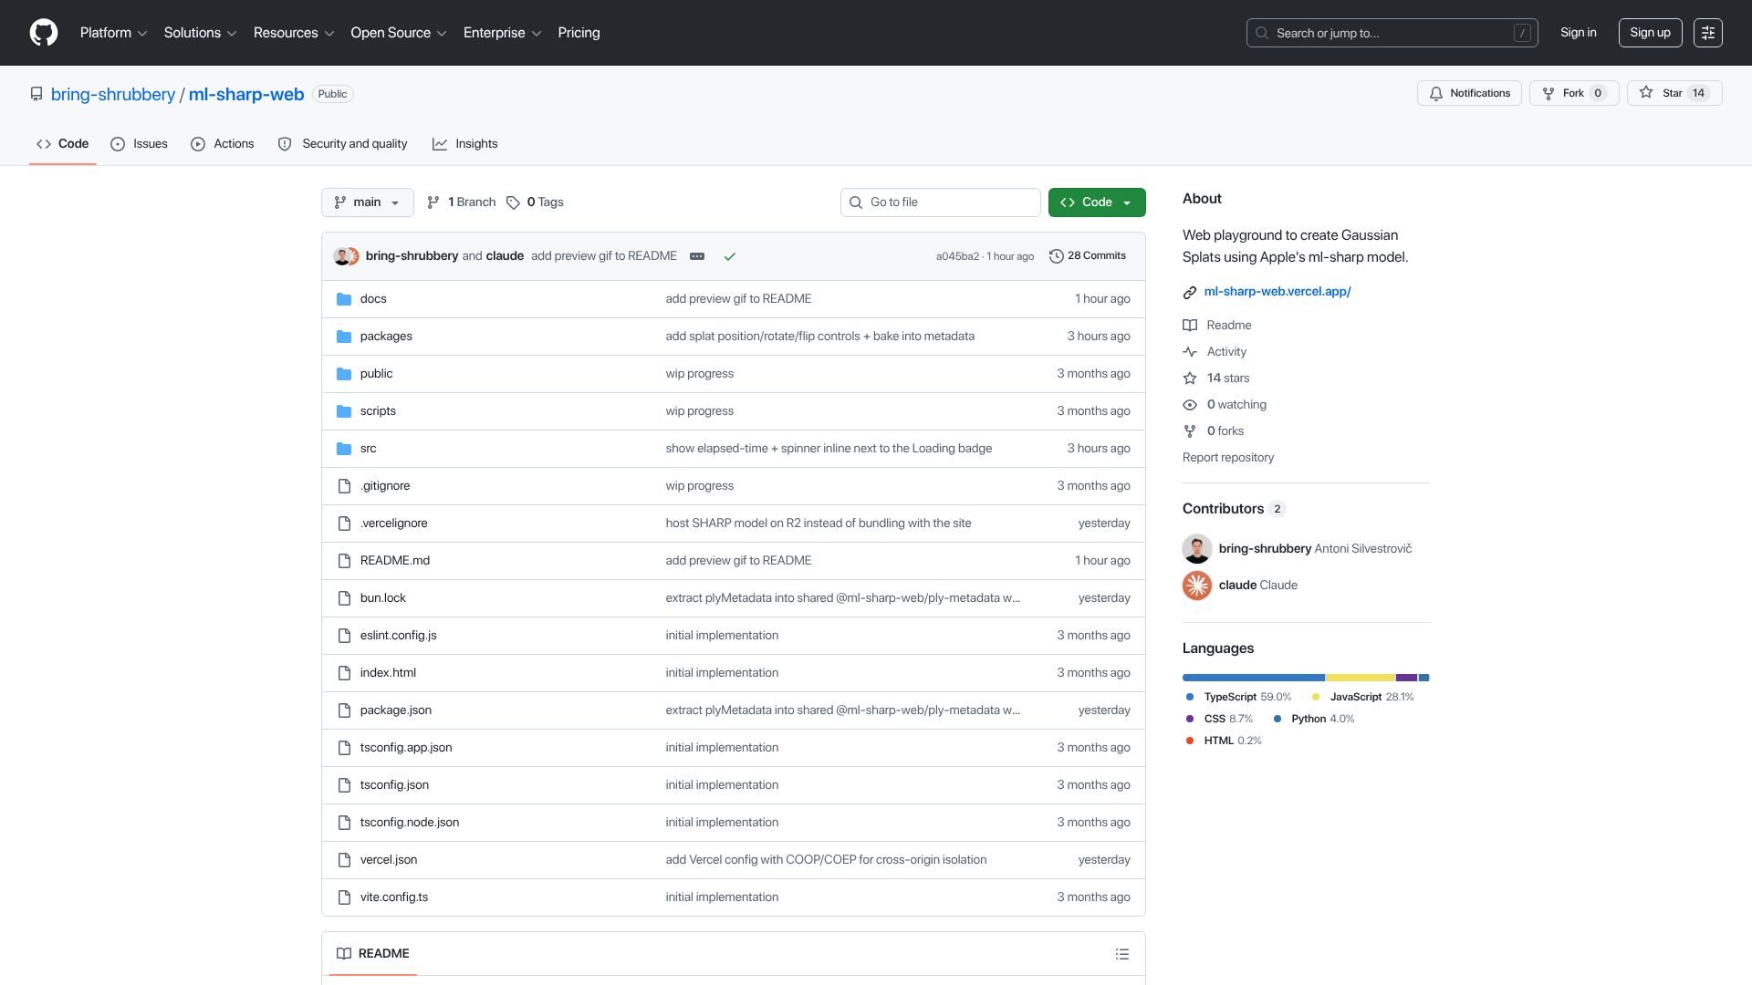The height and width of the screenshot is (985, 1752).
Task: Open the ml-sharp-web.vercel.app link
Action: (x=1277, y=292)
